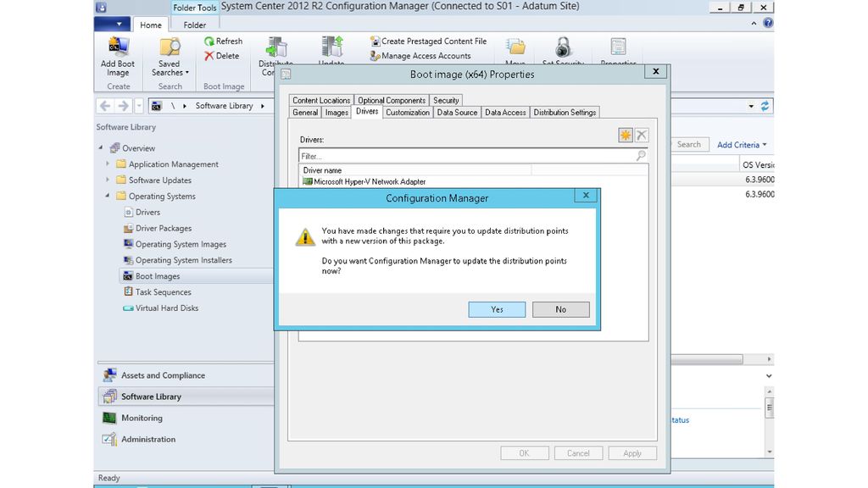Expand the Application Management node

coord(108,164)
